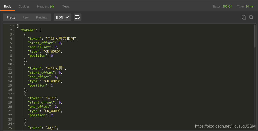Click position value 2 on line 22

pyautogui.click(x=52, y=115)
